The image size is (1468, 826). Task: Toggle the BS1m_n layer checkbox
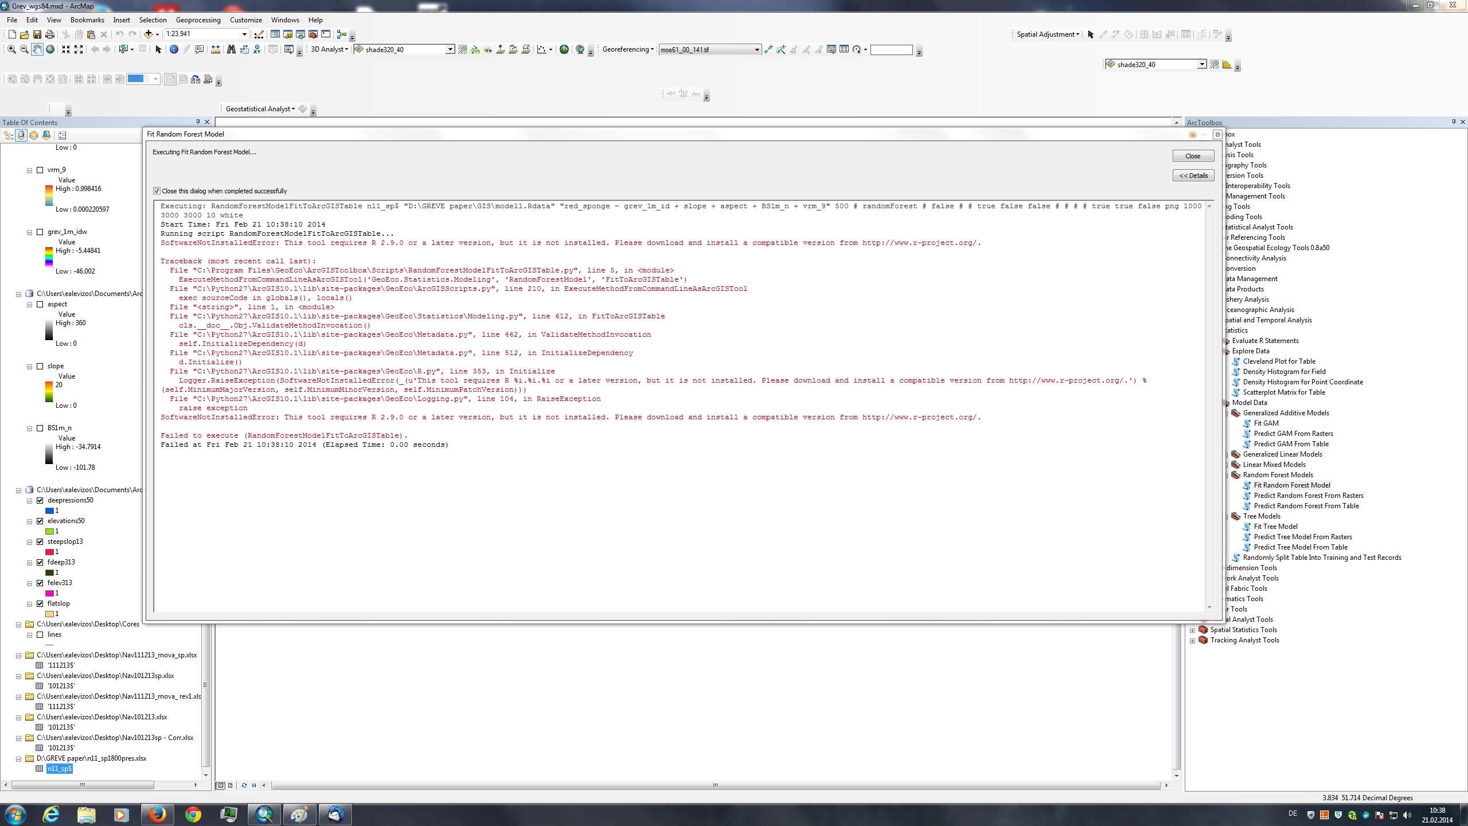[x=40, y=428]
